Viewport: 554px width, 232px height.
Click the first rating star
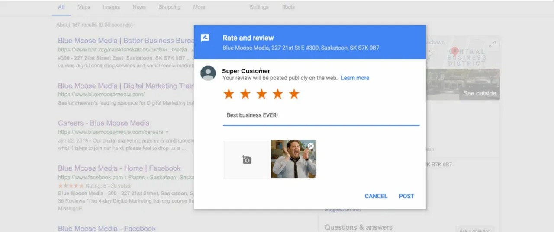(x=229, y=94)
